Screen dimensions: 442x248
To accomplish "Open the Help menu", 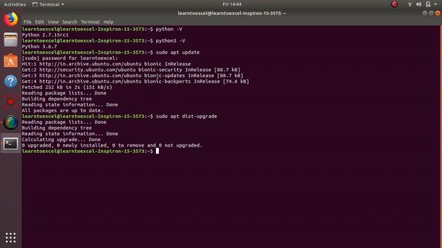I will tap(108, 22).
